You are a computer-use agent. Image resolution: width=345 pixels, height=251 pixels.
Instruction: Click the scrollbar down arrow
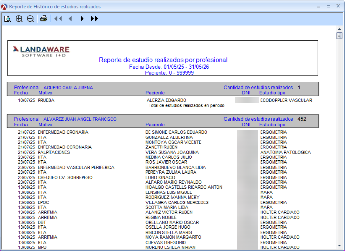click(x=339, y=246)
